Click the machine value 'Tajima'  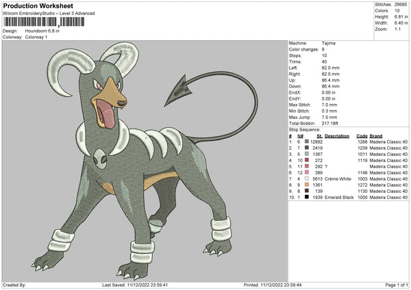tap(328, 43)
